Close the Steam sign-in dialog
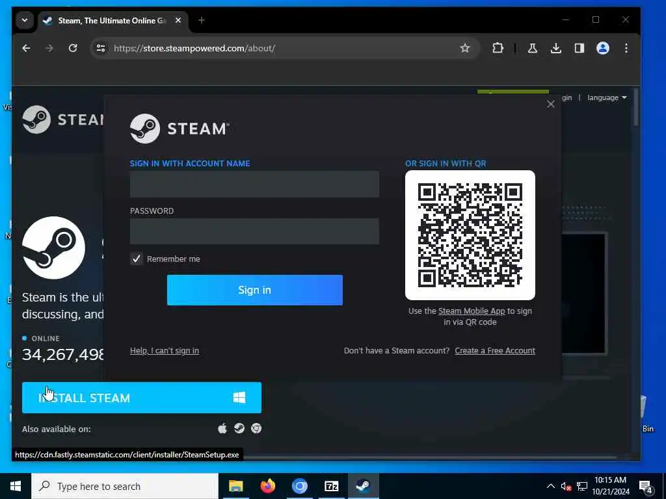Screen dimensions: 666x499 pos(550,104)
